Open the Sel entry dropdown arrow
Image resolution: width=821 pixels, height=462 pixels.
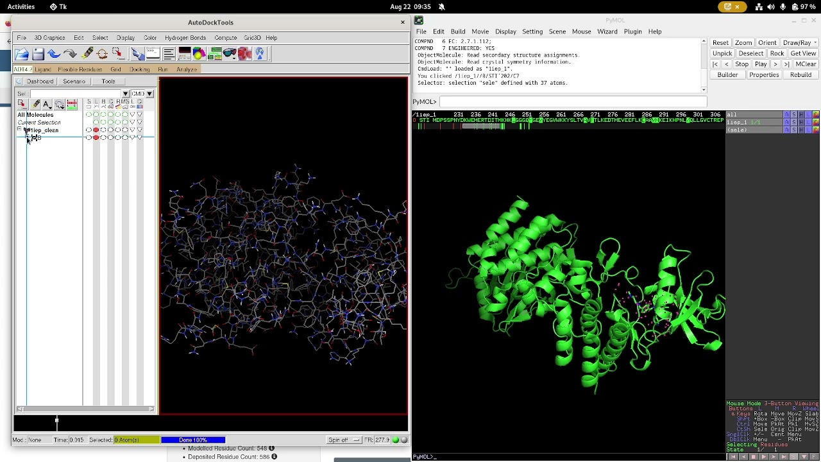coord(125,94)
